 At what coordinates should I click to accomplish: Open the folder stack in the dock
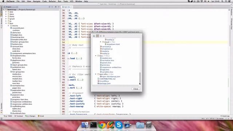click(x=140, y=125)
